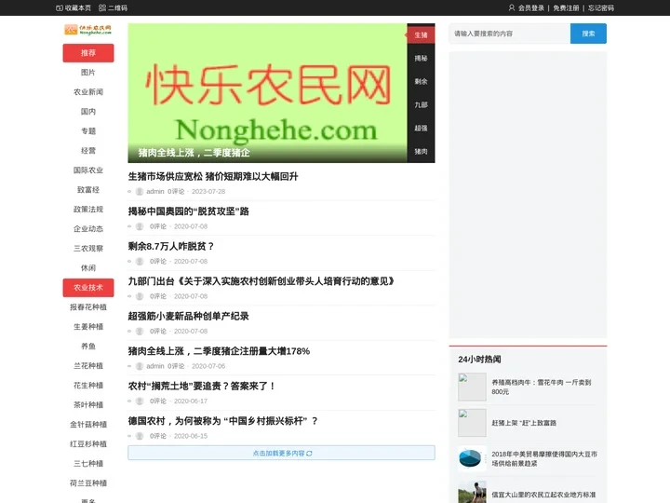This screenshot has height=503, width=670.
Task: Click the 快乐农民网 banner slide image
Action: coord(267,93)
